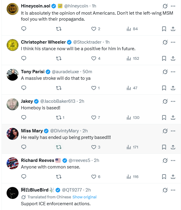
Task: Share Richard Reeves' "common sense" tweet
Action: (x=173, y=177)
